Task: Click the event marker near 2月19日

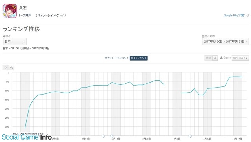Action: (112, 136)
